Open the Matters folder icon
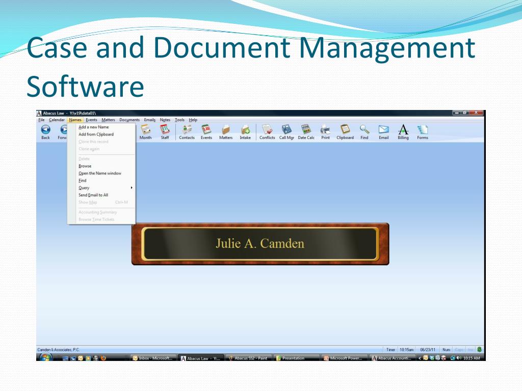Image resolution: width=522 pixels, height=391 pixels. pos(226,130)
